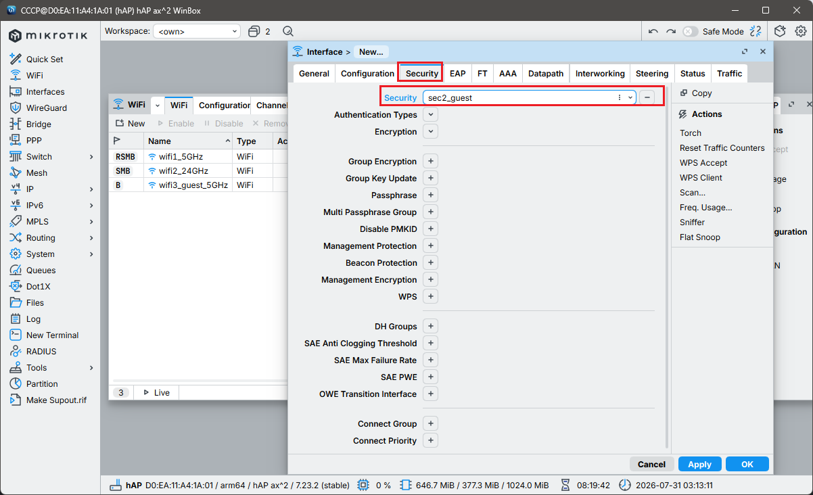This screenshot has height=495, width=813.
Task: Click WPS Accept action
Action: (703, 163)
